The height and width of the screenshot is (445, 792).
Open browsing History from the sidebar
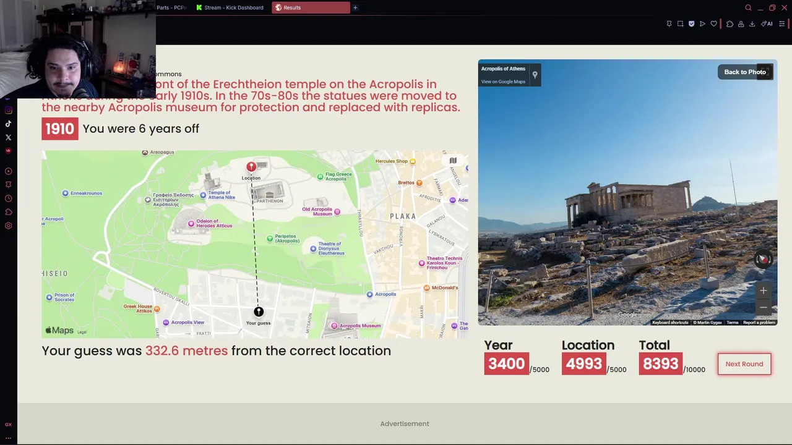click(8, 198)
